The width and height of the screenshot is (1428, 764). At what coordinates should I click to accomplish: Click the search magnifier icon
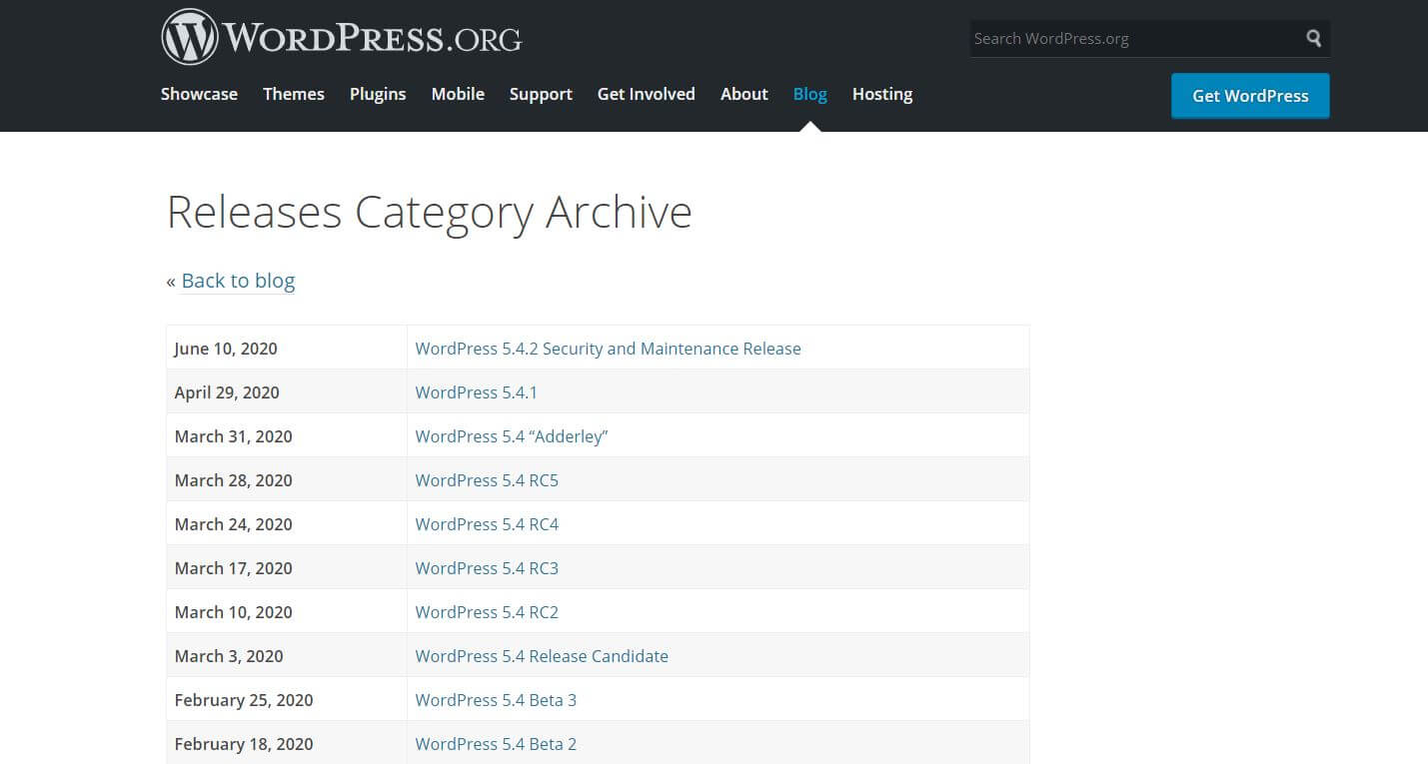pyautogui.click(x=1313, y=39)
